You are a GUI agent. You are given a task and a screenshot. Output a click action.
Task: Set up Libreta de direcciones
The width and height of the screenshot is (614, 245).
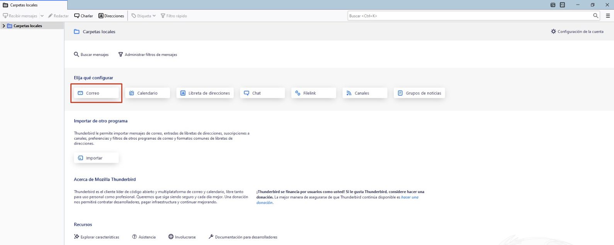(x=205, y=93)
